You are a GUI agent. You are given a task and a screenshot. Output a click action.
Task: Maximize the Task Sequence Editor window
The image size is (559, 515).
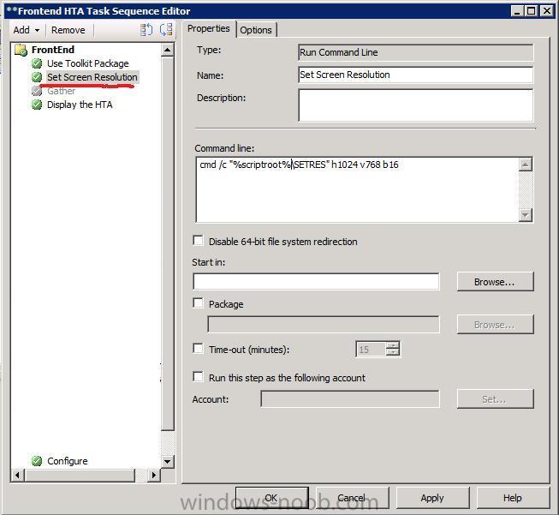coord(531,11)
